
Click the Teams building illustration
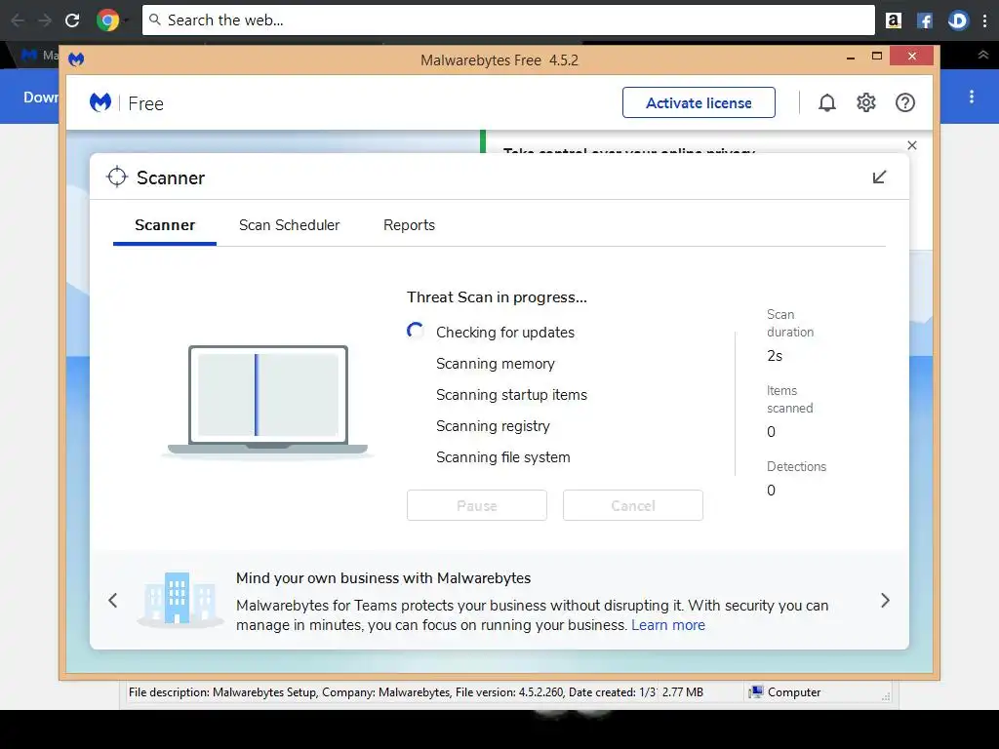point(180,599)
